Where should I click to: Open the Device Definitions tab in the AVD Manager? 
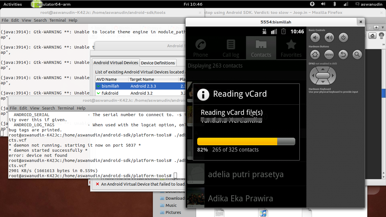tap(158, 63)
